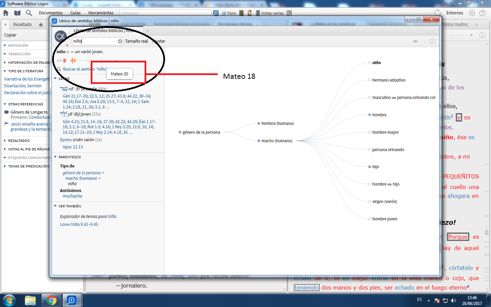Click Tamaño real button
This screenshot has height=307, width=491.
point(136,41)
